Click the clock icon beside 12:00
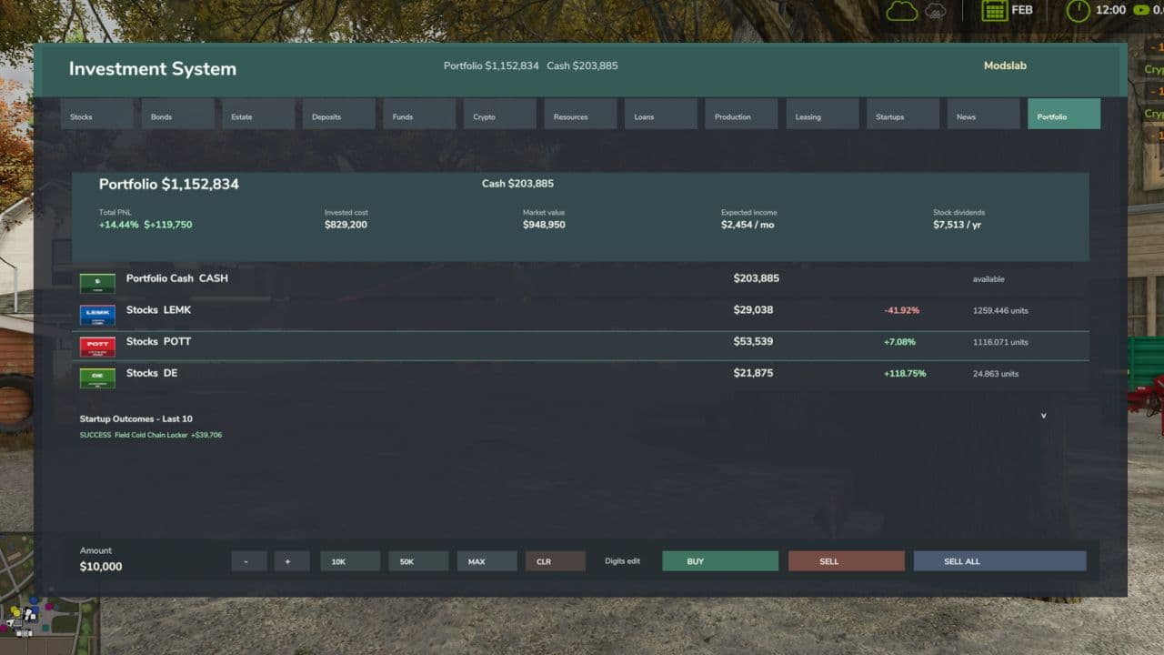Screen dimensions: 1164x655 coord(1078,11)
